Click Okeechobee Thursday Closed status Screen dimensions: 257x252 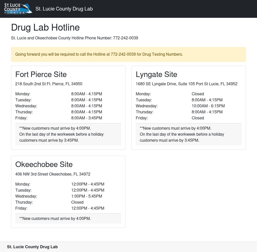(77, 202)
